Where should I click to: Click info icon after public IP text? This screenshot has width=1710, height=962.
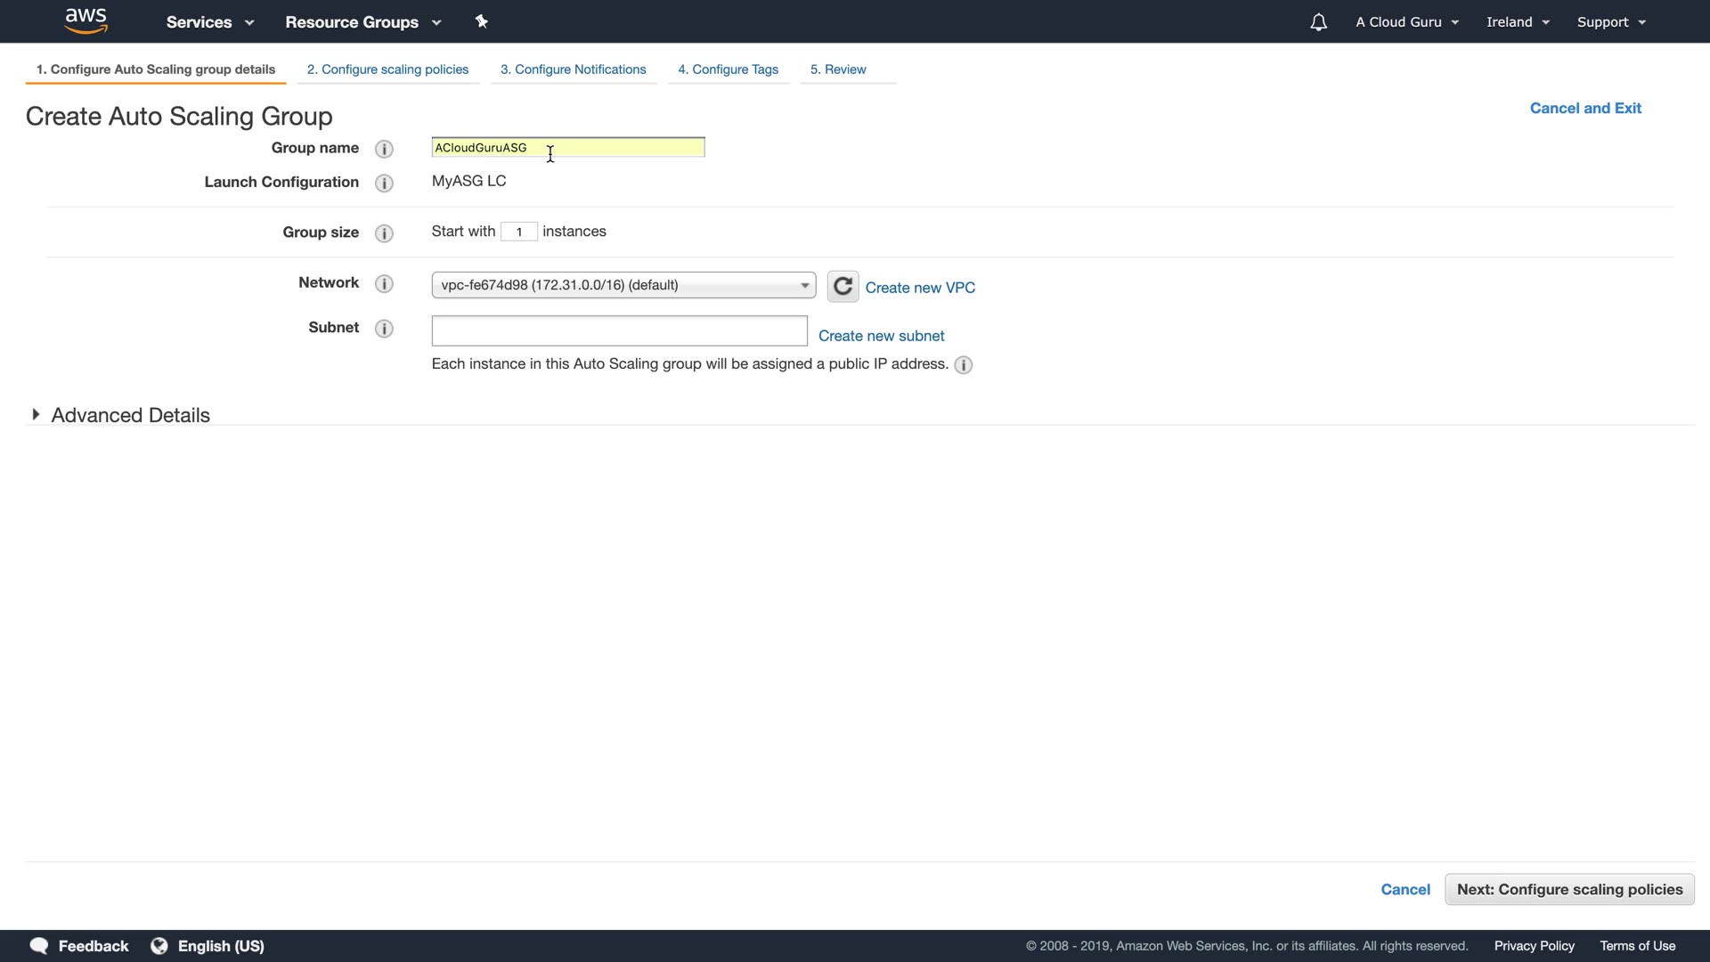(963, 365)
